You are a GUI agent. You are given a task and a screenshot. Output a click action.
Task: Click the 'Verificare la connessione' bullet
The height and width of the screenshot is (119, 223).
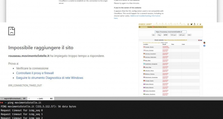32,68
